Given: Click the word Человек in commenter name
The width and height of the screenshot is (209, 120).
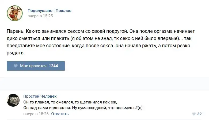Looking at the screenshot, I should [48, 96].
